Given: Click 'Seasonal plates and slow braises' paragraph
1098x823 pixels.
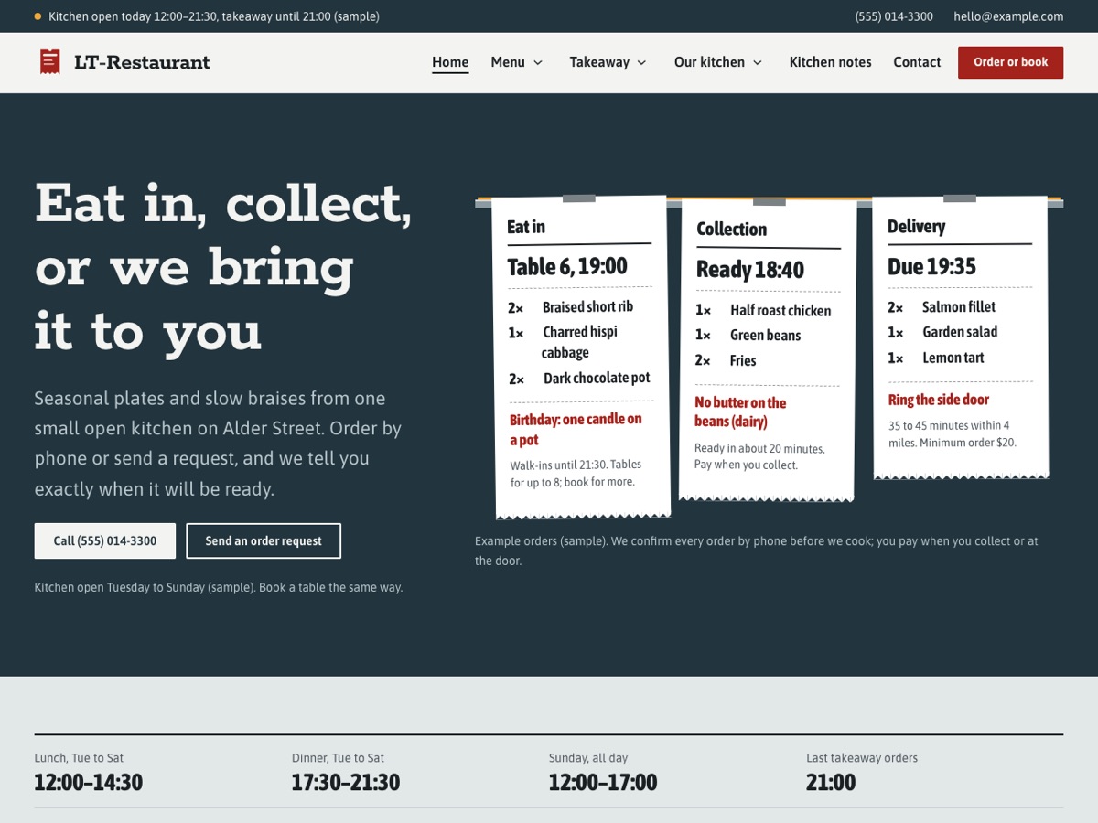Looking at the screenshot, I should 218,444.
